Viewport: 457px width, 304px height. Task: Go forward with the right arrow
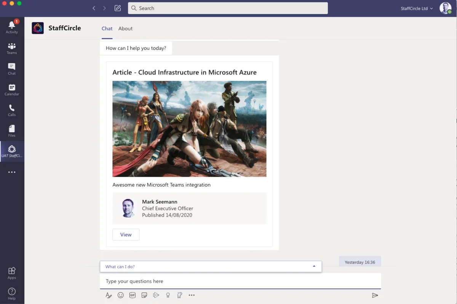[x=104, y=8]
